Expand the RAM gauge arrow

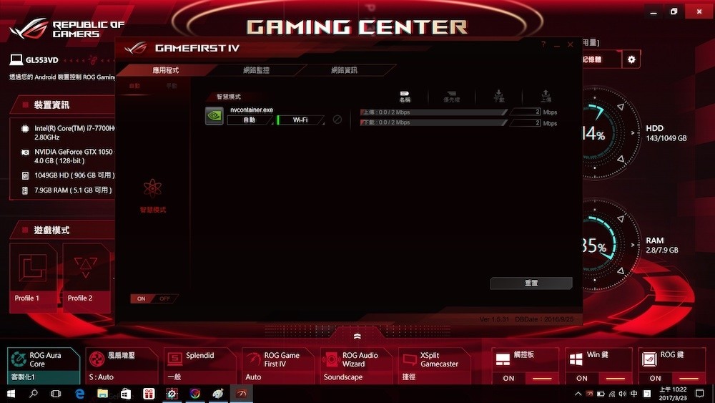633,245
